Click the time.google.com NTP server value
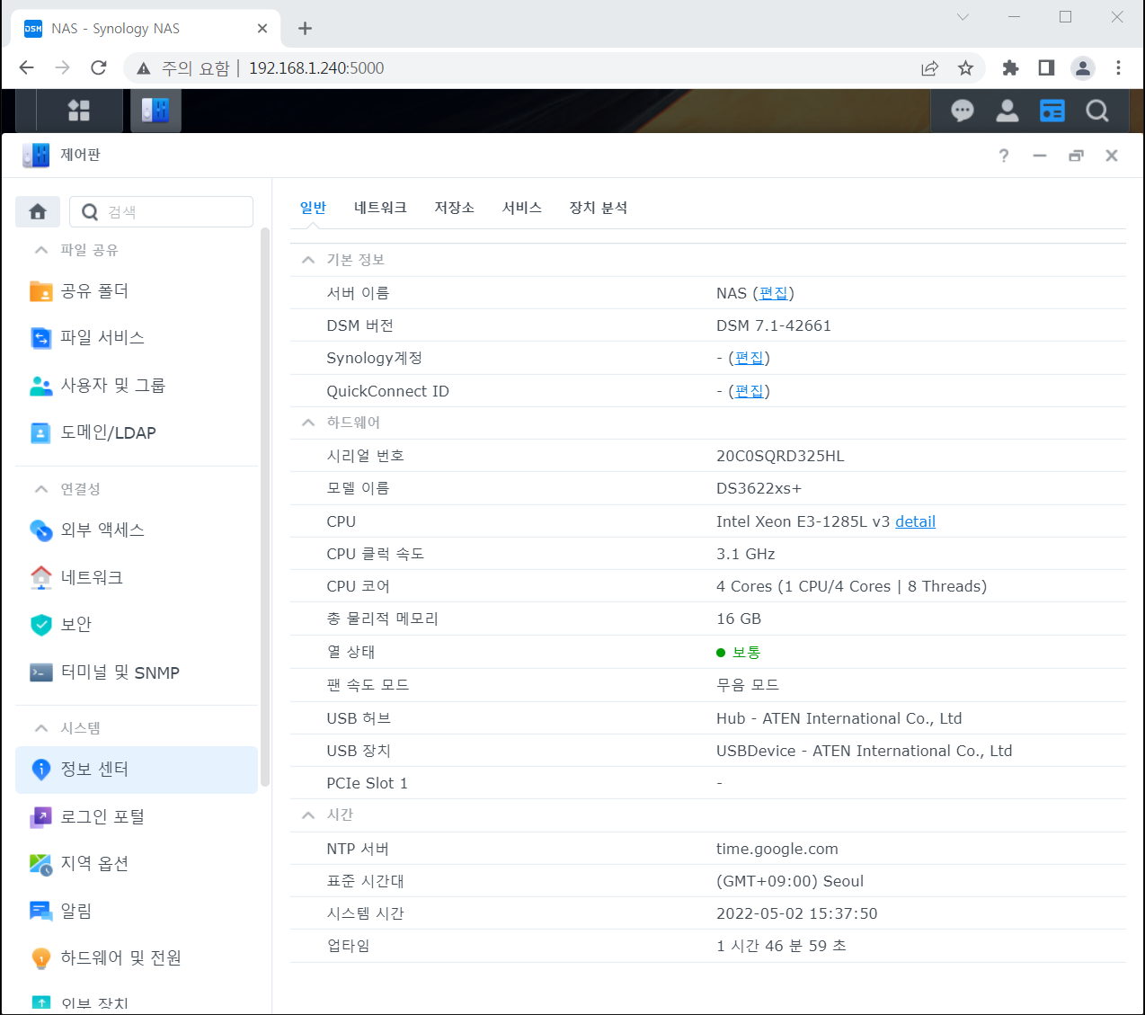Screen dimensions: 1145x1015 [x=777, y=849]
